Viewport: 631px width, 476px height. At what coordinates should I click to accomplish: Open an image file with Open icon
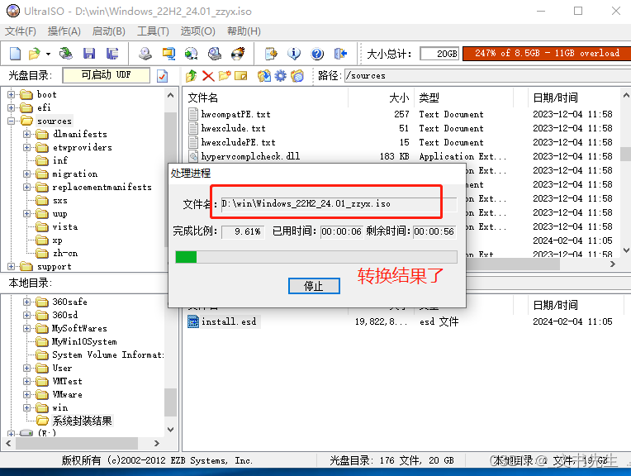coord(35,53)
